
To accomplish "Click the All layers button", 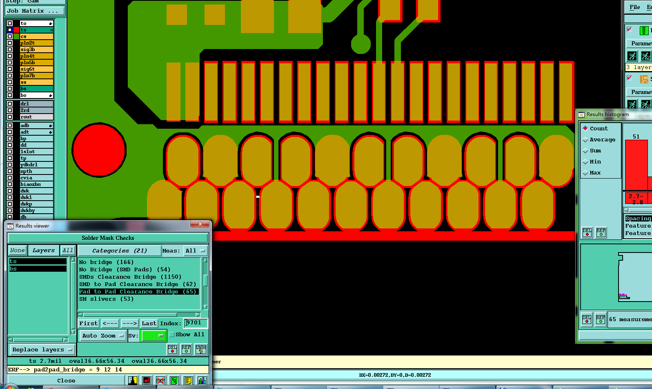I will pos(68,250).
